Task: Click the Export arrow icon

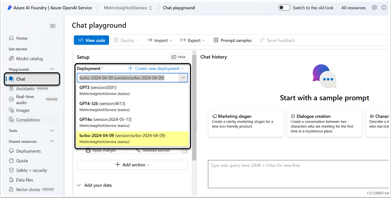Action: pyautogui.click(x=183, y=40)
